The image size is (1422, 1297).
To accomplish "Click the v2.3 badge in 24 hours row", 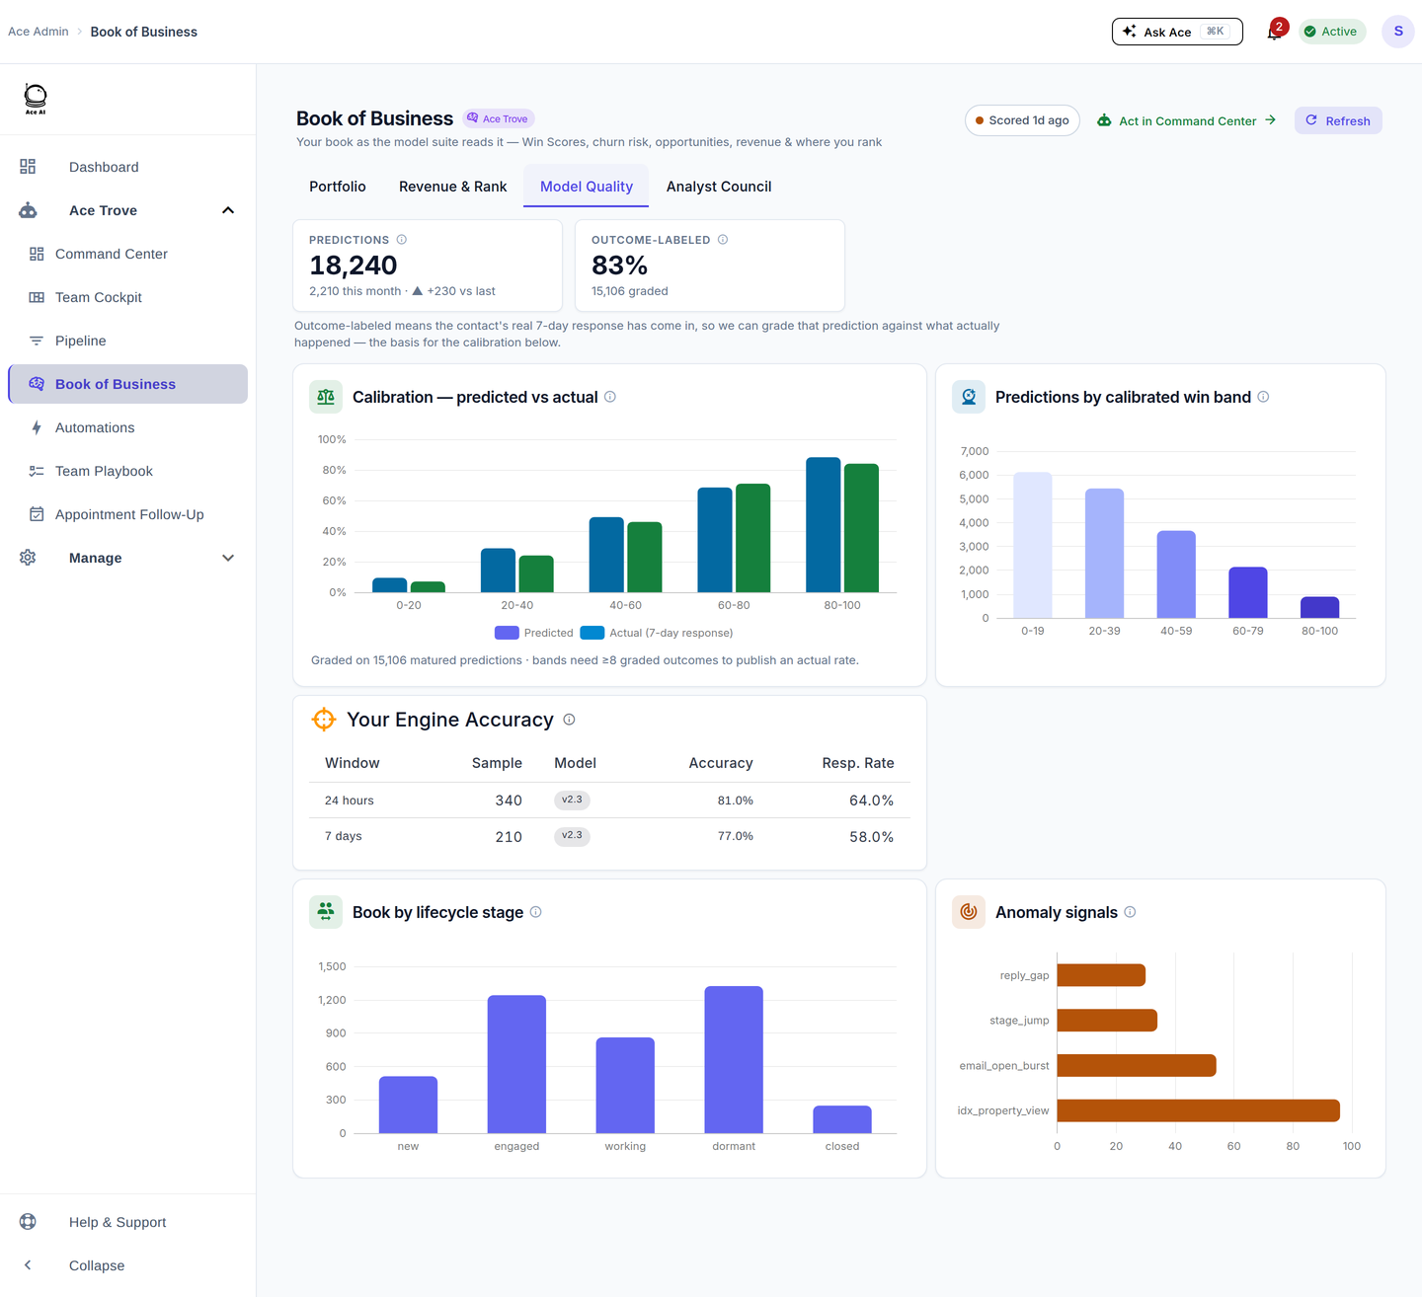I will (x=572, y=800).
